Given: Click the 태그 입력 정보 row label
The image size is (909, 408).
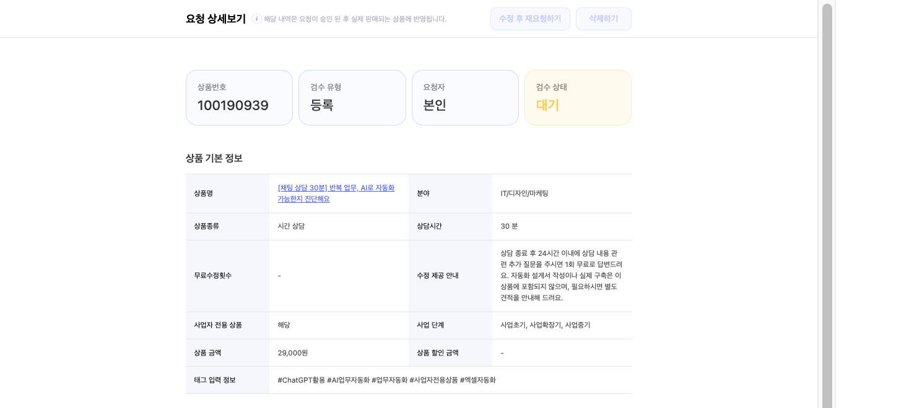Looking at the screenshot, I should point(215,380).
